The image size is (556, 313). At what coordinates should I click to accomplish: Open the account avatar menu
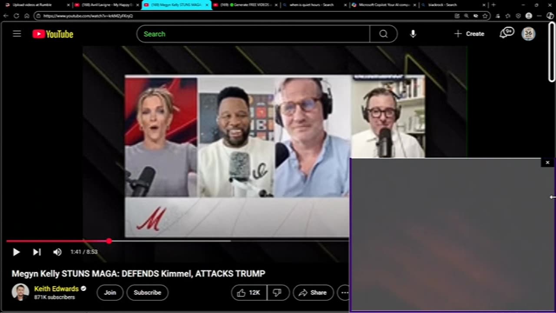pos(528,34)
